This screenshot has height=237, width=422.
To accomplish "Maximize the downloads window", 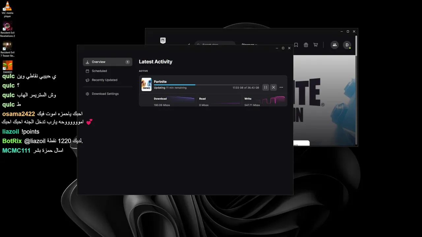I will coord(283,48).
